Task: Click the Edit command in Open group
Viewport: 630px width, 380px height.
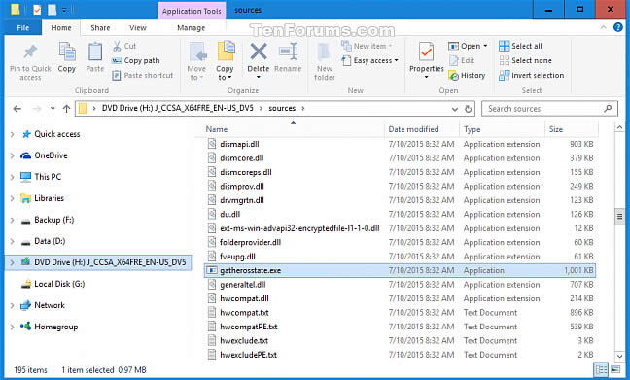Action: (462, 60)
